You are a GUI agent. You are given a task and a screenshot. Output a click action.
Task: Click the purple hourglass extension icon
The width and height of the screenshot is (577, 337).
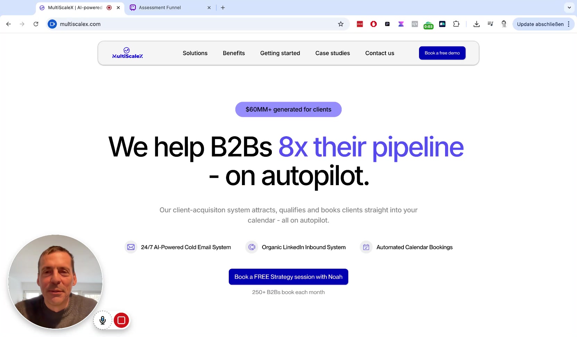[401, 24]
